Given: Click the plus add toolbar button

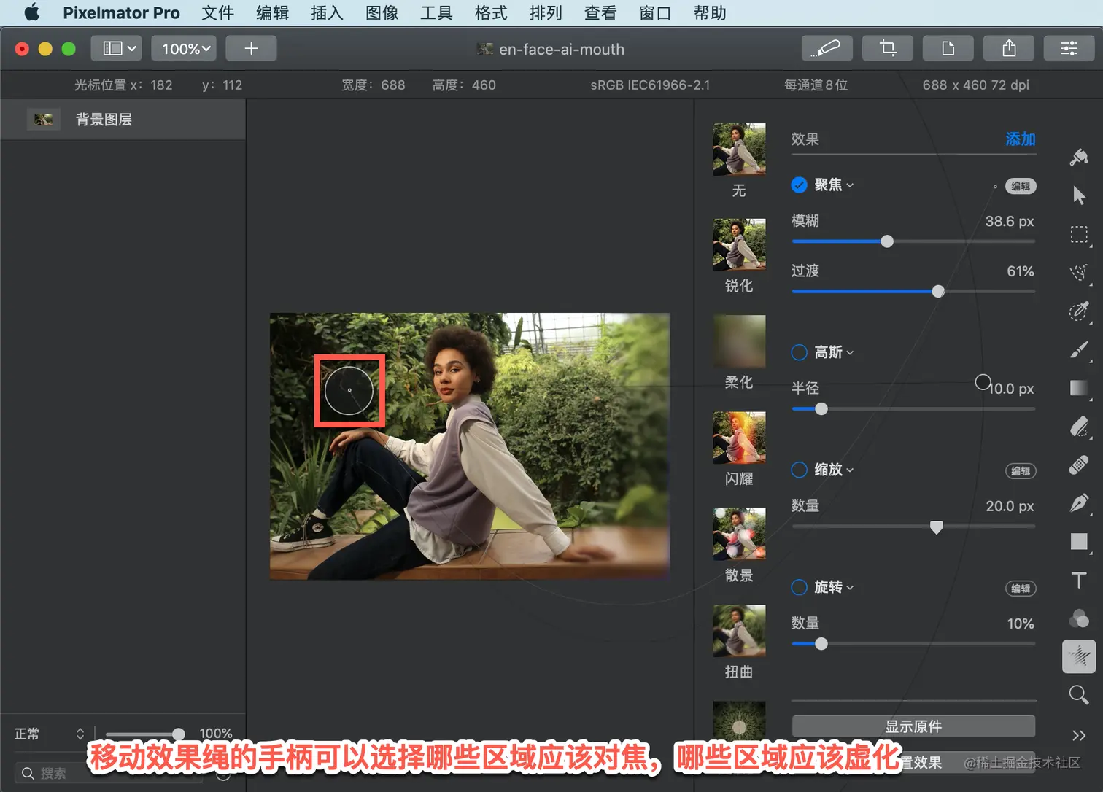Looking at the screenshot, I should tap(251, 48).
